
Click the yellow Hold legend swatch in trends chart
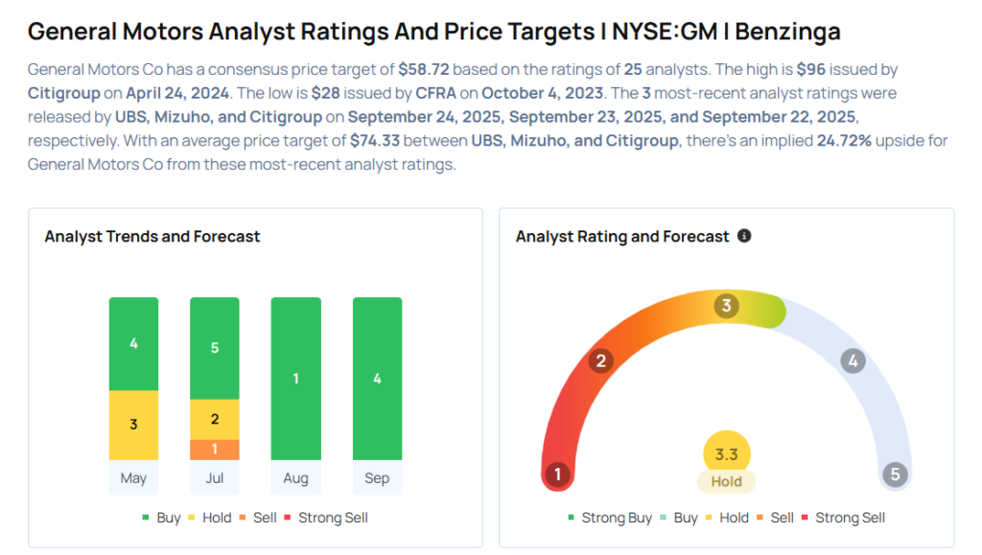[x=193, y=518]
